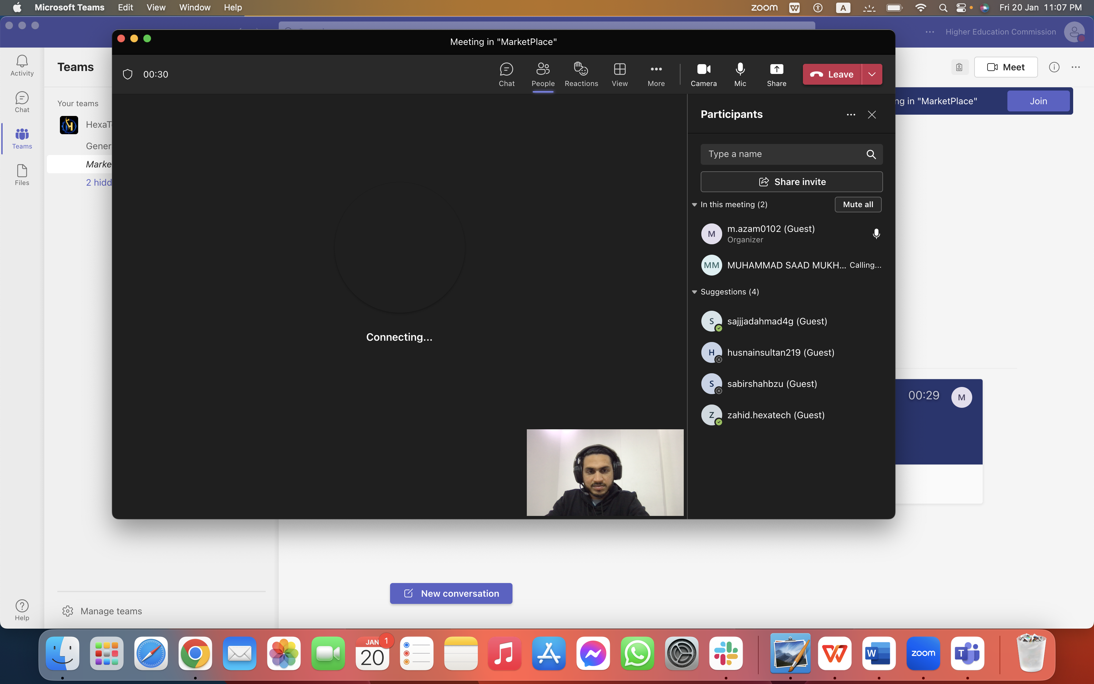Screen dimensions: 1094x684
Task: Open Activity in the Teams sidebar
Action: [x=22, y=65]
